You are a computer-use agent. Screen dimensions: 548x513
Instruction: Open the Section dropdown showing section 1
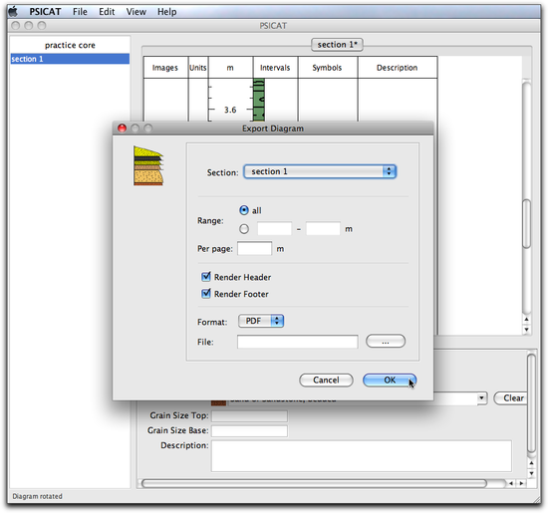coord(320,171)
